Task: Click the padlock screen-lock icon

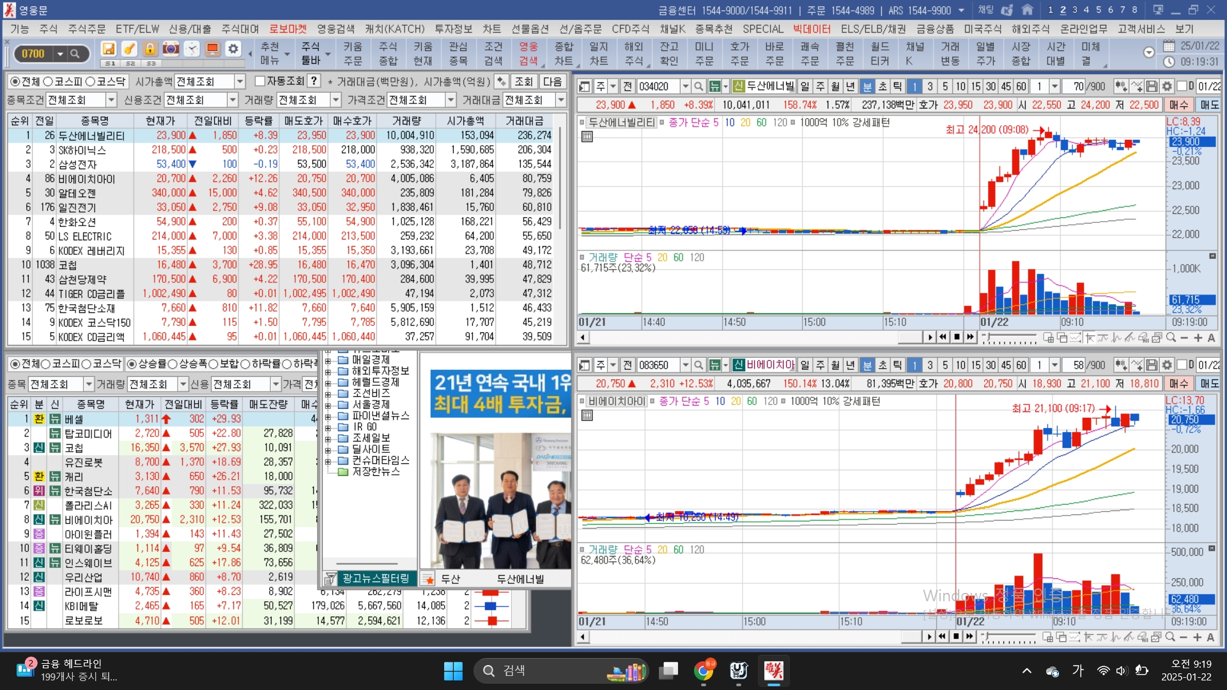Action: coord(150,49)
